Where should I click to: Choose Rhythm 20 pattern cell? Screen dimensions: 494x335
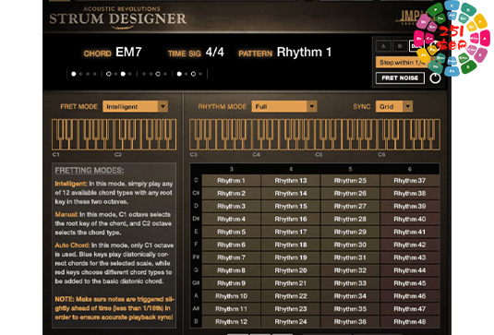291,270
